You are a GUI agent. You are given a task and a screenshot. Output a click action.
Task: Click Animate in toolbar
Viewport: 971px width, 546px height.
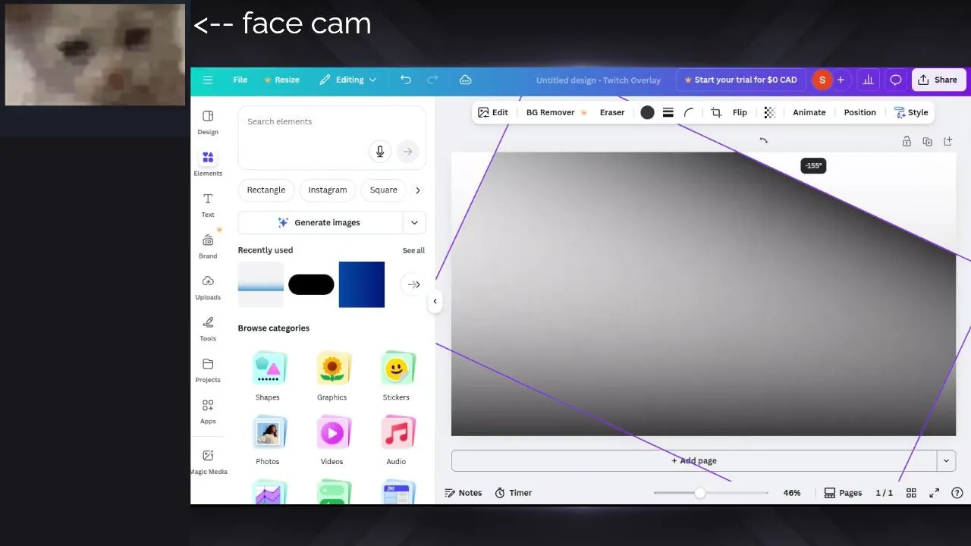tap(809, 112)
